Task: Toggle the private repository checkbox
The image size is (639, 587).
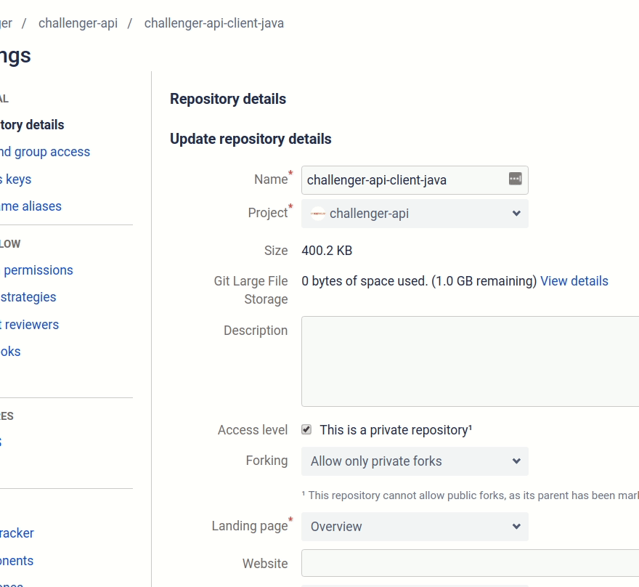Action: pyautogui.click(x=306, y=430)
